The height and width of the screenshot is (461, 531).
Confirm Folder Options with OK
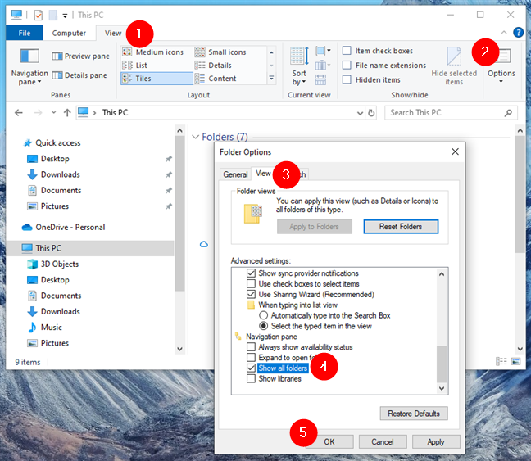coord(329,441)
